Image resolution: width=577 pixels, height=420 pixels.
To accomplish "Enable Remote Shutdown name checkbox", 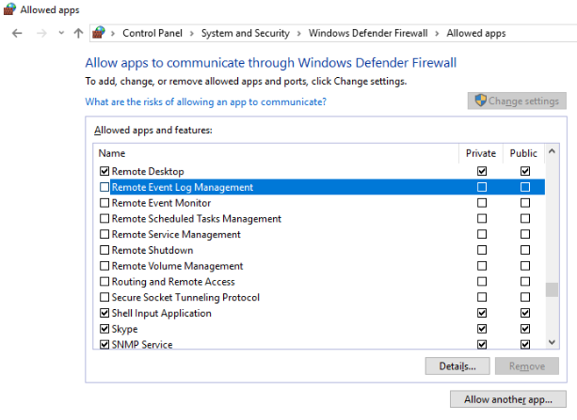I will click(104, 250).
